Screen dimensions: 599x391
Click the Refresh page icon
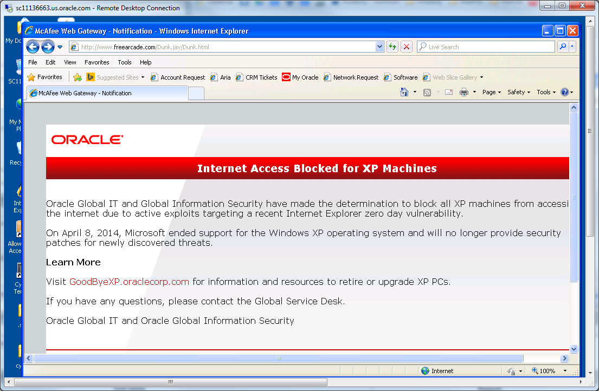click(392, 47)
